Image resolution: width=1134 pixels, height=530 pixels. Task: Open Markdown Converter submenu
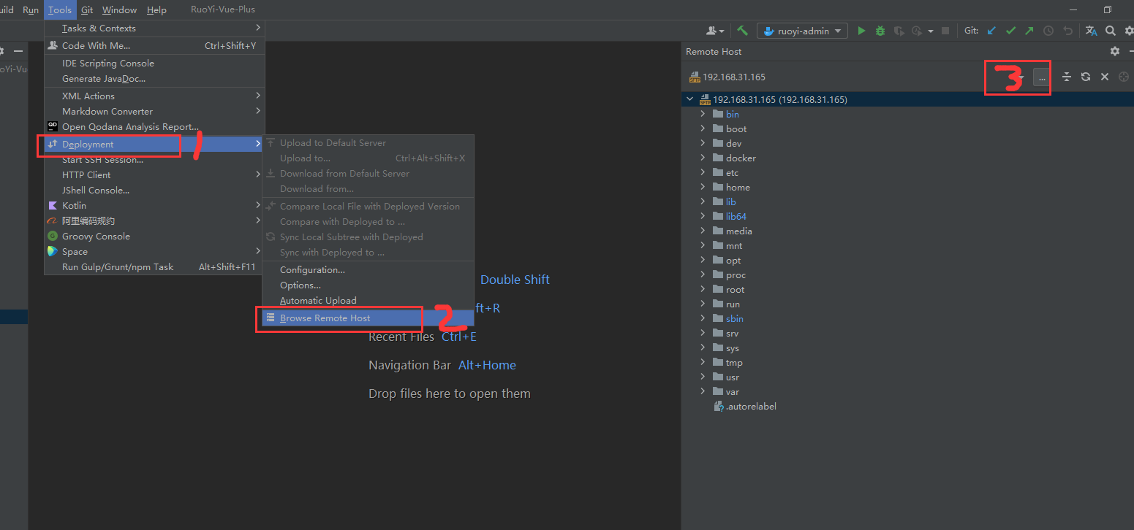pos(154,111)
